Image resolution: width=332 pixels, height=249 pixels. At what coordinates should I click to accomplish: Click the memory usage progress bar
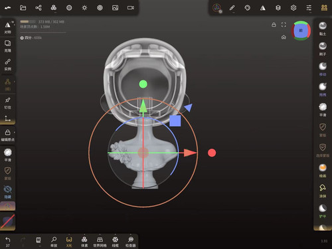click(28, 22)
